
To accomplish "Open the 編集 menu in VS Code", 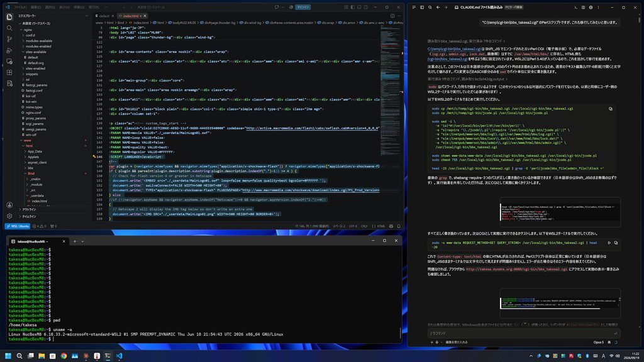I will (36, 7).
